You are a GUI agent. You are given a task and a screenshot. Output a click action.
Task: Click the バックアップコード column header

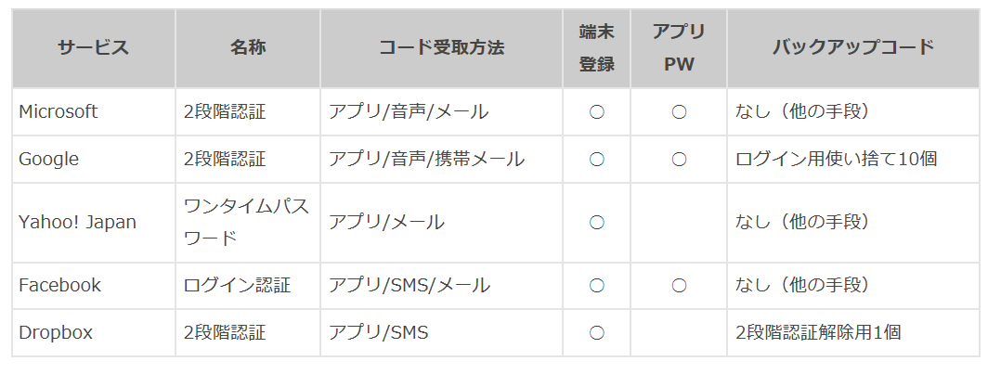[852, 48]
